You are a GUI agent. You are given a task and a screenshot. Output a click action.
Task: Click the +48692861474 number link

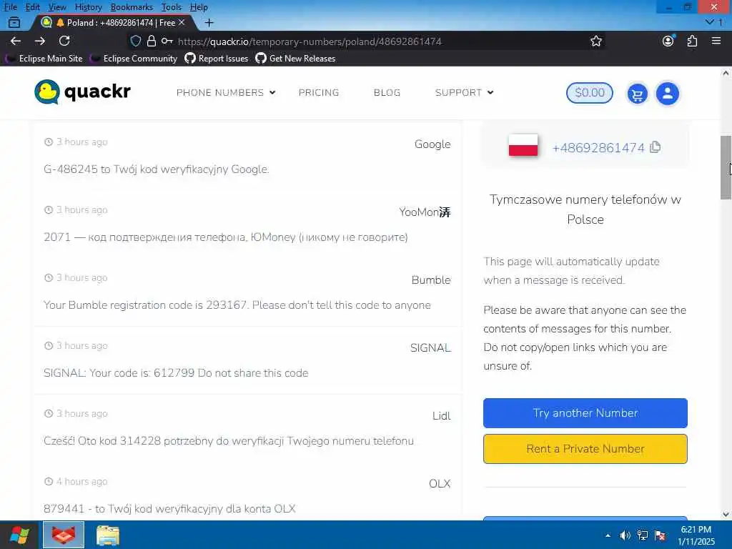[598, 147]
